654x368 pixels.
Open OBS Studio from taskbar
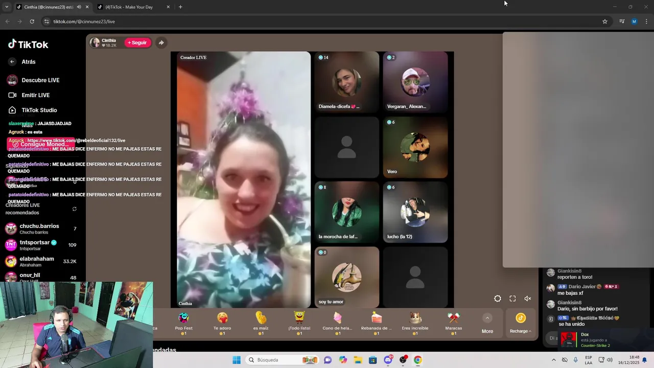[403, 360]
